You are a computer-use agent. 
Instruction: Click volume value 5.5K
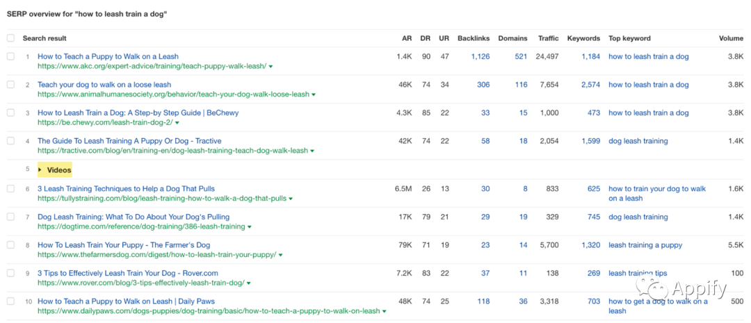point(736,245)
